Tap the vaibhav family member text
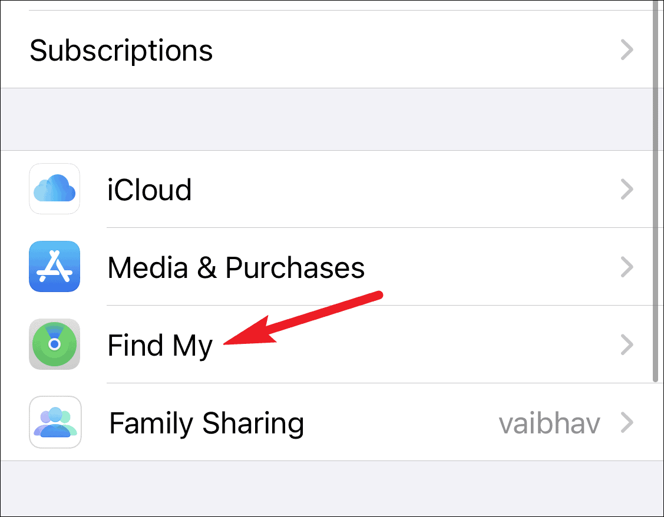The image size is (664, 517). coord(549,424)
